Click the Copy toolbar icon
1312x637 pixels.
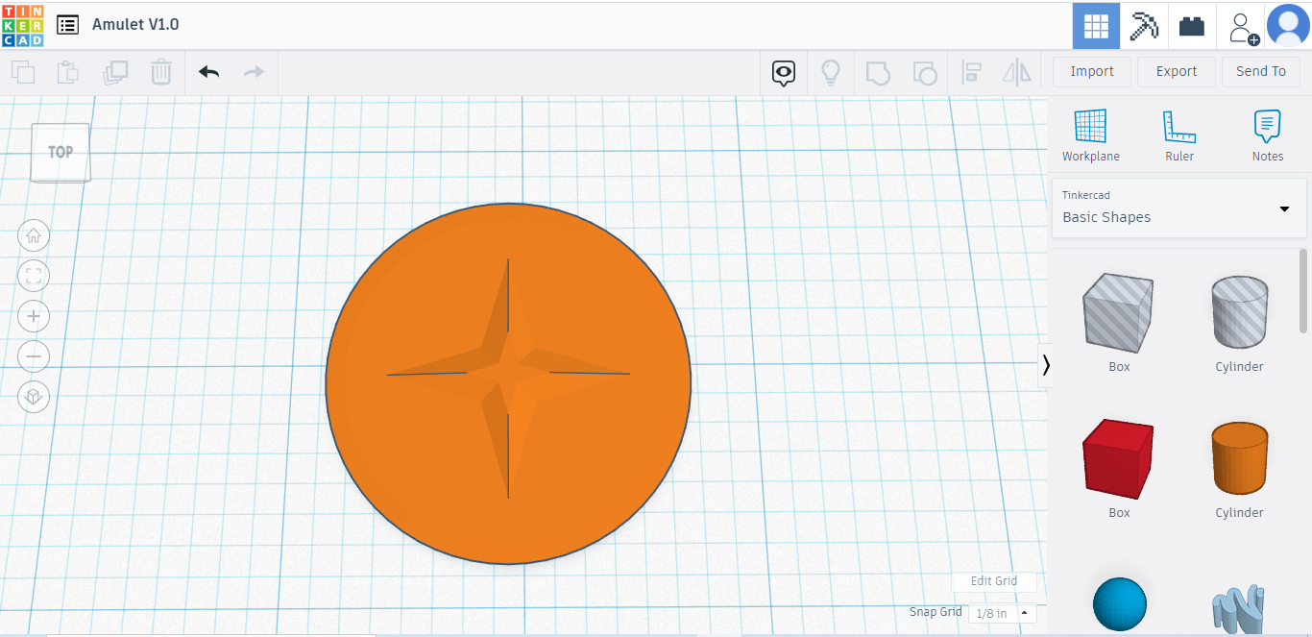[23, 72]
